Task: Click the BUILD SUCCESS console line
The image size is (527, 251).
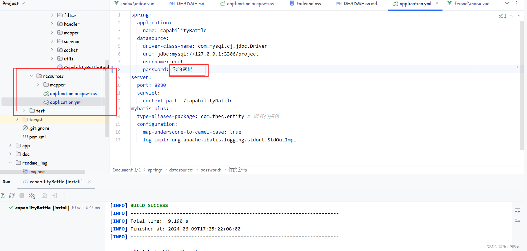Action: coord(149,205)
